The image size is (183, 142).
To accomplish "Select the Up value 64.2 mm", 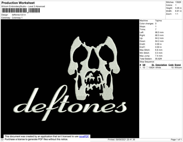I will tap(159, 38).
